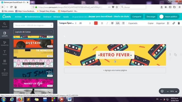Go to the Canva home logo
Screen dimensions: 182x102
[7, 16]
